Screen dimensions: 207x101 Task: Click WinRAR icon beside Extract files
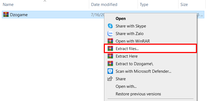pyautogui.click(x=110, y=48)
